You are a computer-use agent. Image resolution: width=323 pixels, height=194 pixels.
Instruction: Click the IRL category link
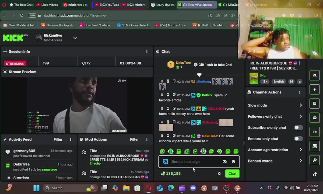263,75
